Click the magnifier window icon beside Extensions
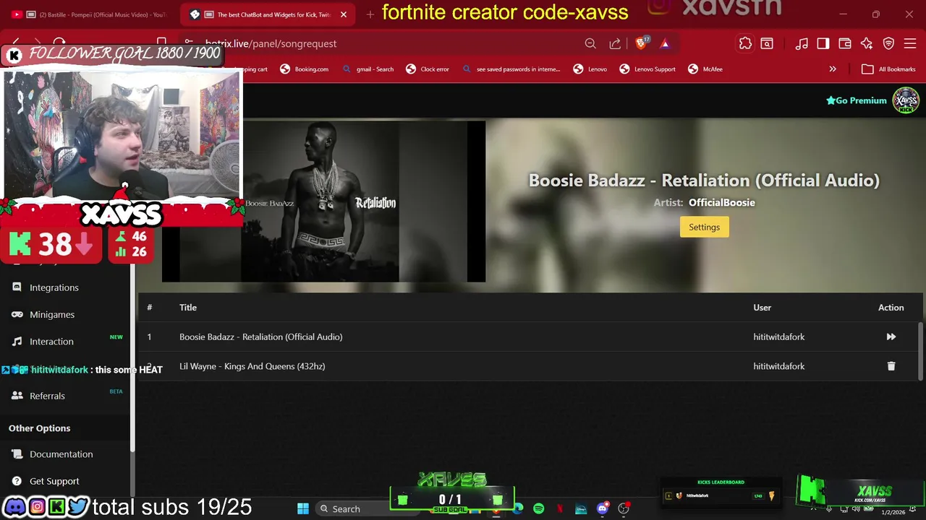The width and height of the screenshot is (926, 520). tap(767, 43)
